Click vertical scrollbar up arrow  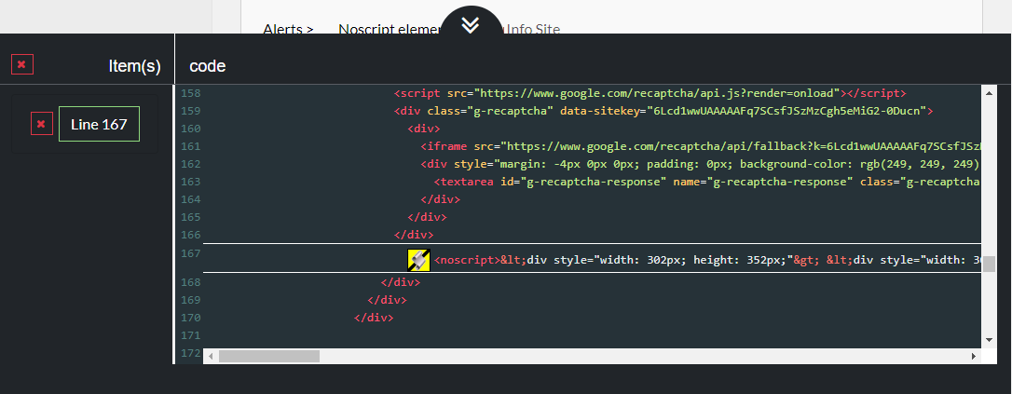(x=989, y=93)
